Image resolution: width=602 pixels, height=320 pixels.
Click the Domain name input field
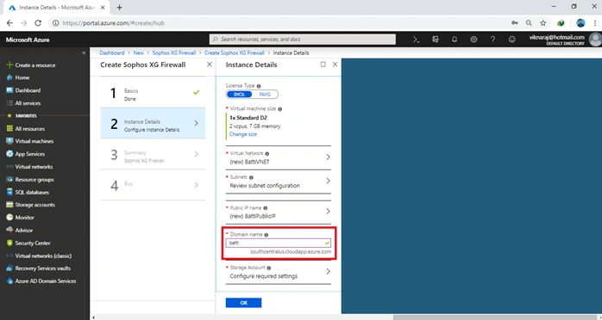(x=279, y=243)
